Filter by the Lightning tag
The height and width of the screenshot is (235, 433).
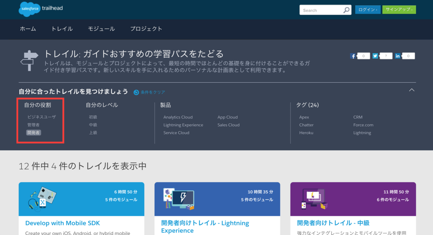[362, 132]
